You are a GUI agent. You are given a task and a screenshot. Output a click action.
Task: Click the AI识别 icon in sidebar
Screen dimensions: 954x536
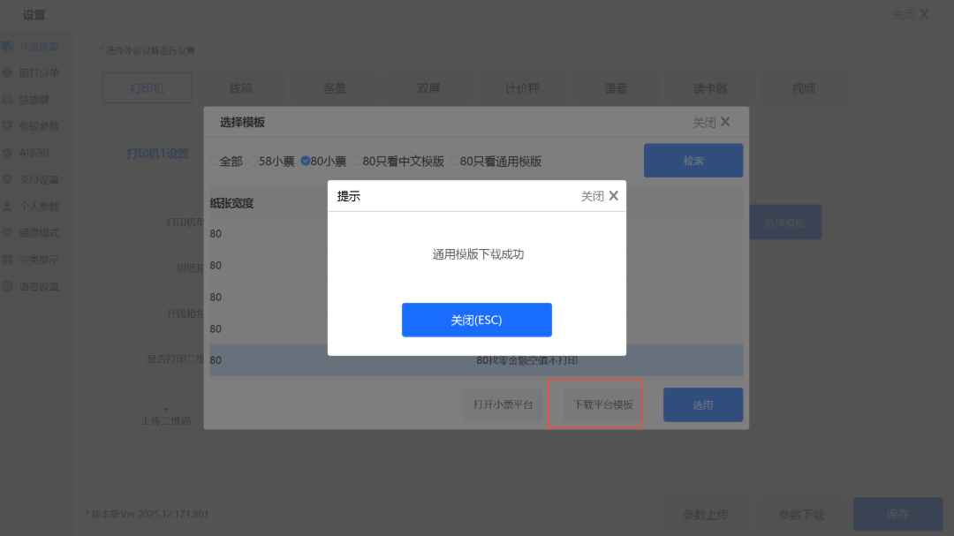7,153
